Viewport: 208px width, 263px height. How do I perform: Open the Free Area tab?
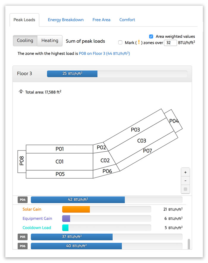click(101, 20)
